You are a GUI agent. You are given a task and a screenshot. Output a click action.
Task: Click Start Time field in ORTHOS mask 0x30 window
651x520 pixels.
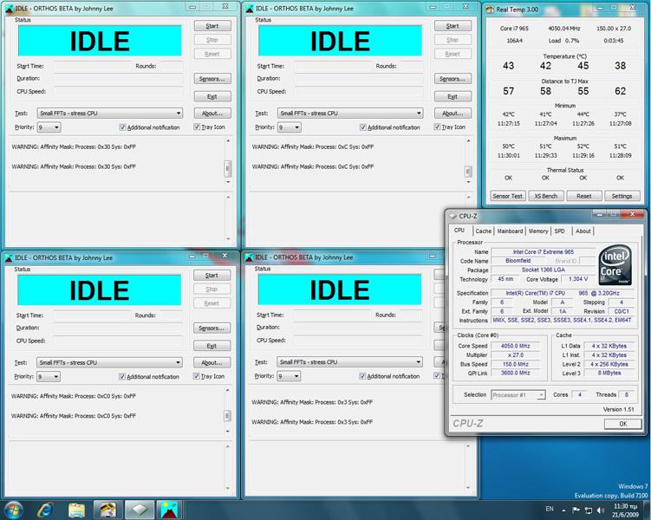click(x=93, y=66)
